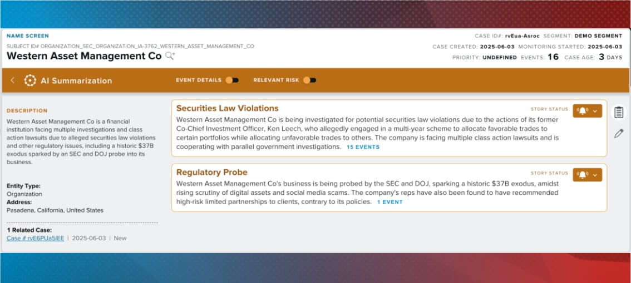The height and width of the screenshot is (283, 631).
Task: Expand story status dropdown for Securities Law Violations
Action: 595,111
